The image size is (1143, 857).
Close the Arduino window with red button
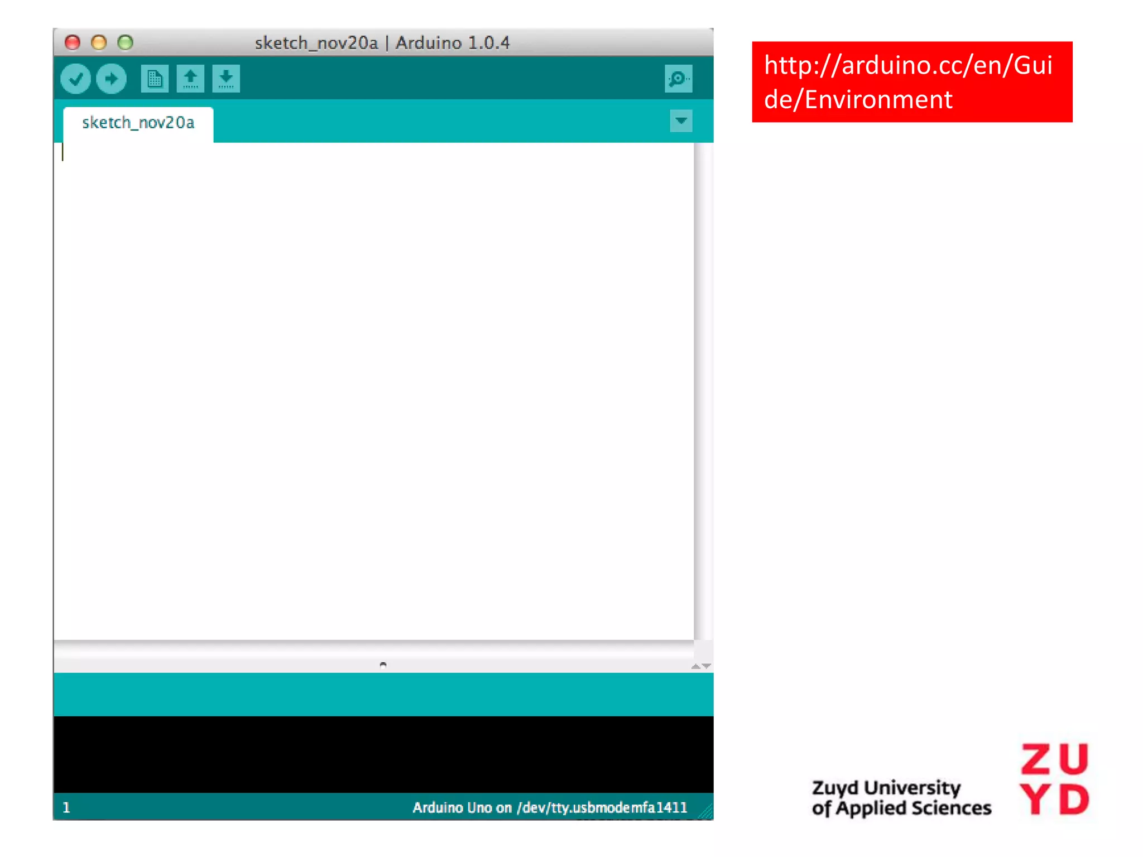point(73,42)
